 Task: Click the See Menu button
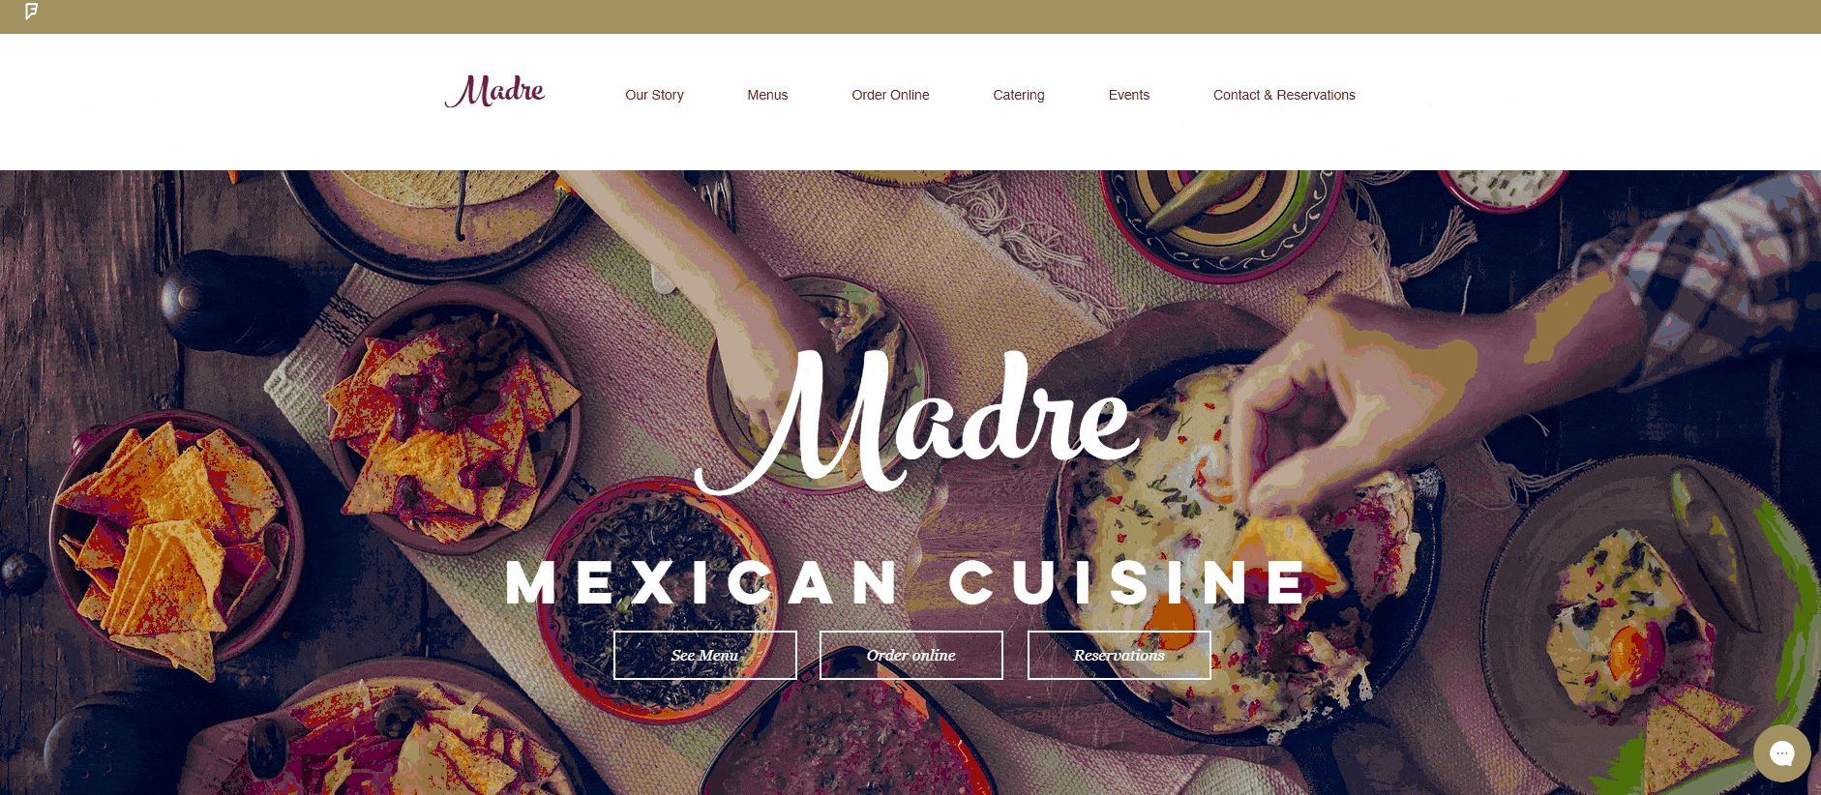pos(705,655)
